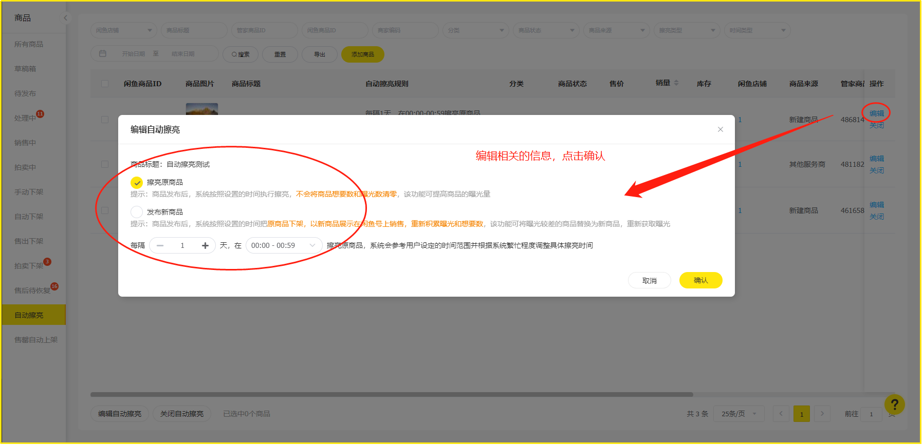923x445 pixels.
Task: Open the 00:00 - 00:59 time range dropdown
Action: [x=284, y=245]
